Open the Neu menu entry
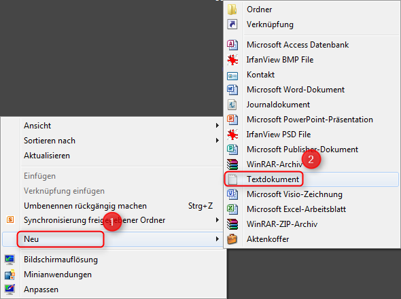The width and height of the screenshot is (401, 299). click(x=113, y=239)
